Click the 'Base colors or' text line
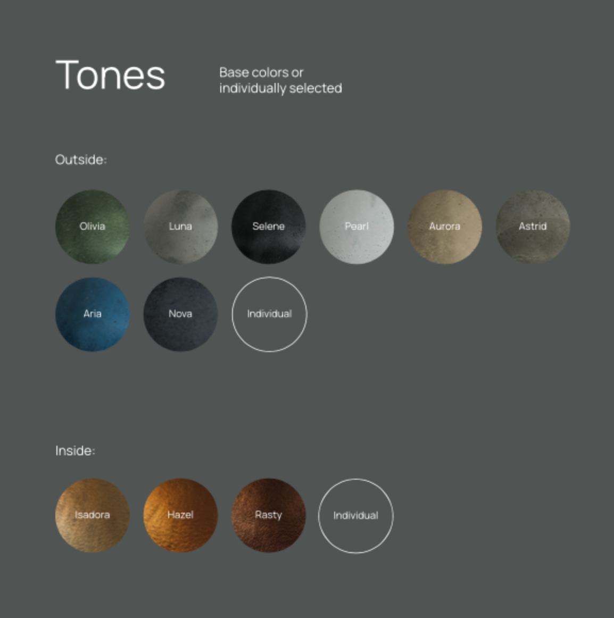This screenshot has height=618, width=614. 261,72
